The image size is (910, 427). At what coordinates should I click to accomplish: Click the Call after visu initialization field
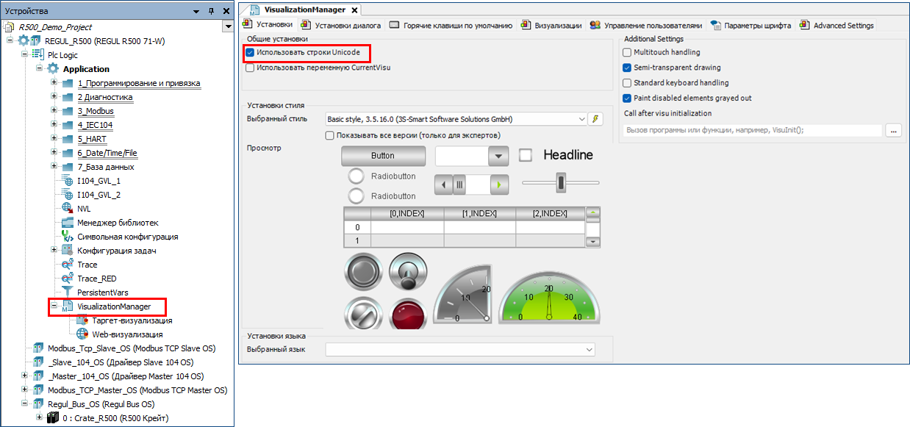point(751,130)
